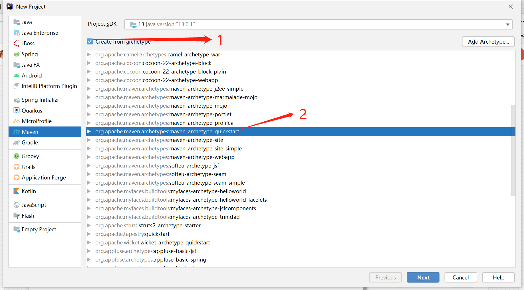Close the New Project dialog
524x290 pixels.
(511, 7)
